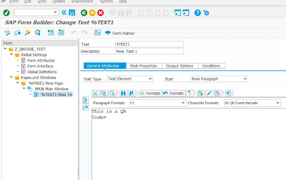Open the command field dropdown
This screenshot has height=180, width=286.
[55, 13]
